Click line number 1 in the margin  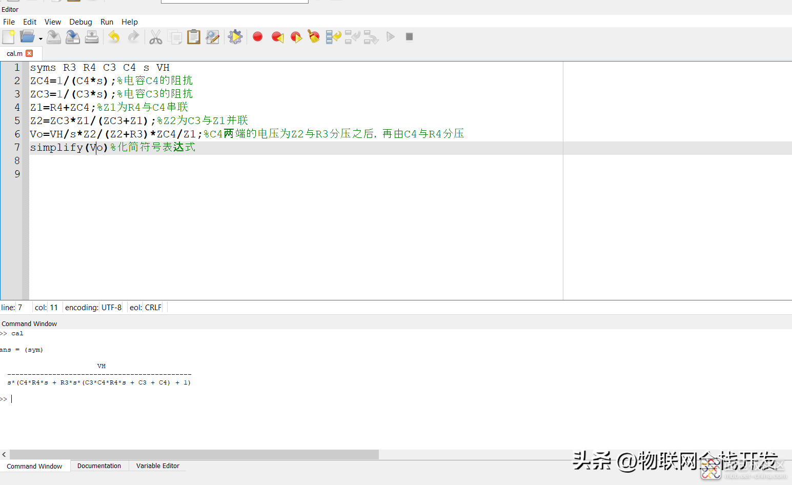(17, 68)
